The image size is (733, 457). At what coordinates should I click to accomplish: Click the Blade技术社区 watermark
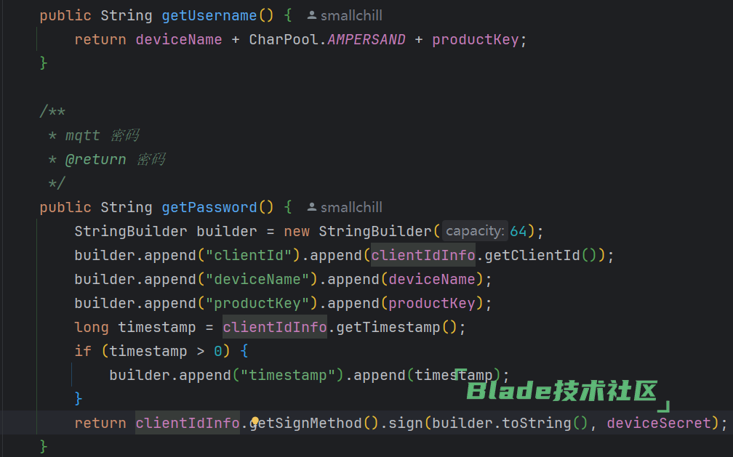point(562,392)
